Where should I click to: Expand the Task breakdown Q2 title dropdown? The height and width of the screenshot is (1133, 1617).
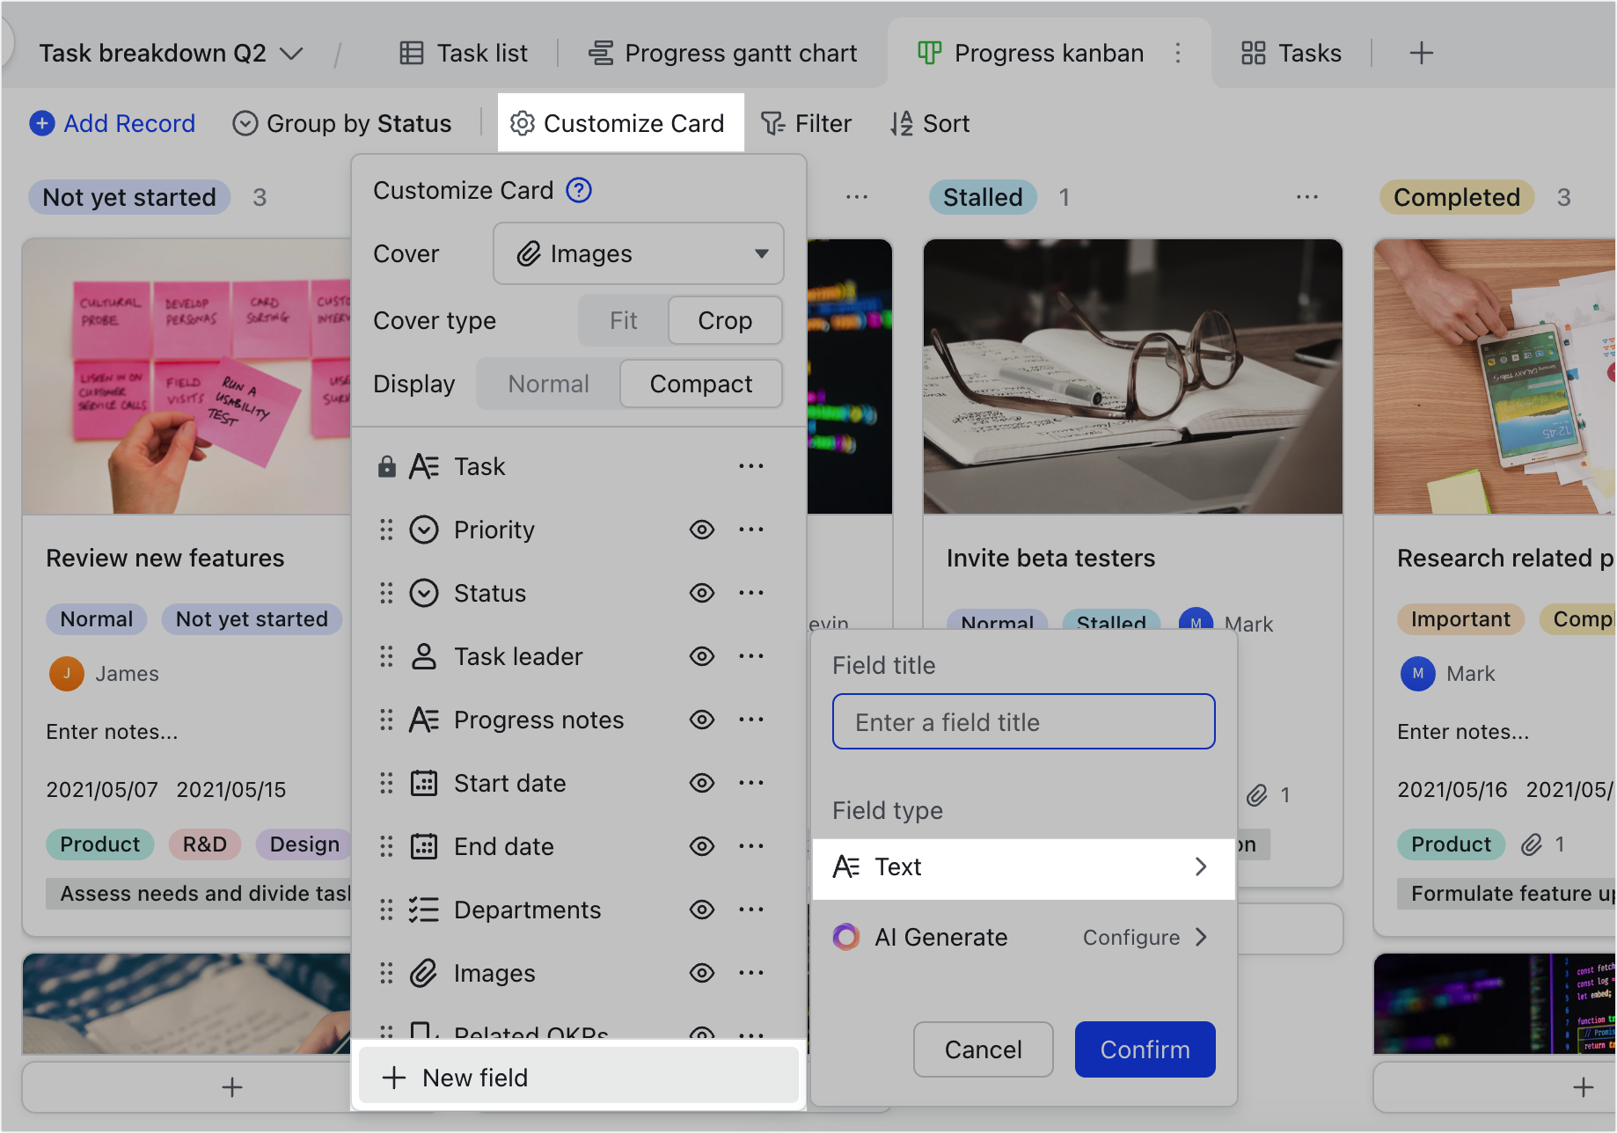coord(293,53)
